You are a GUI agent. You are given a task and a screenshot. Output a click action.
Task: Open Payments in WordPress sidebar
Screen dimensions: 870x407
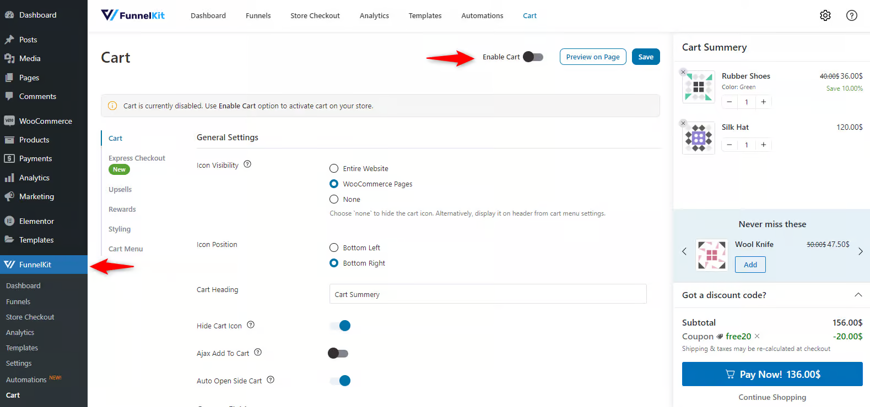coord(44,158)
